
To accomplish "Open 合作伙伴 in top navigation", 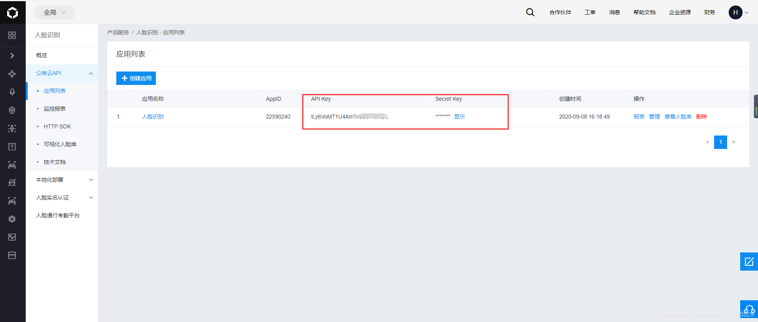I will 560,12.
